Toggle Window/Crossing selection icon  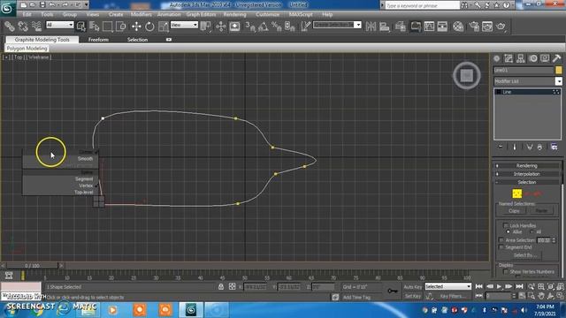coord(121,26)
